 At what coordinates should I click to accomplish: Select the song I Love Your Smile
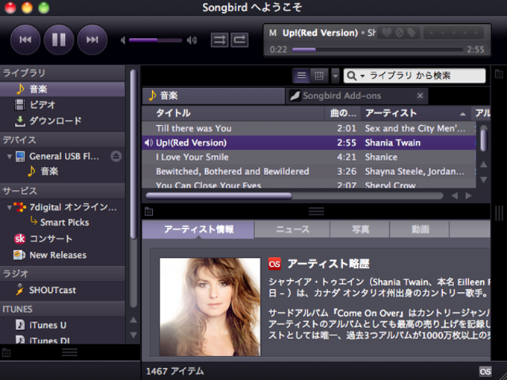pos(192,157)
